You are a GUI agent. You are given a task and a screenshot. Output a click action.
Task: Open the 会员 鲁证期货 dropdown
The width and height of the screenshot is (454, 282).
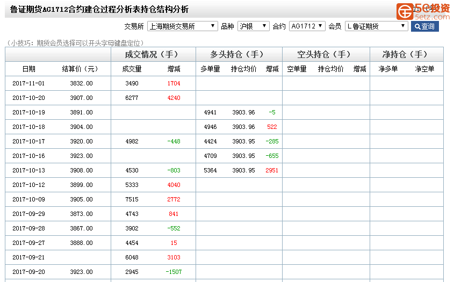(377, 26)
